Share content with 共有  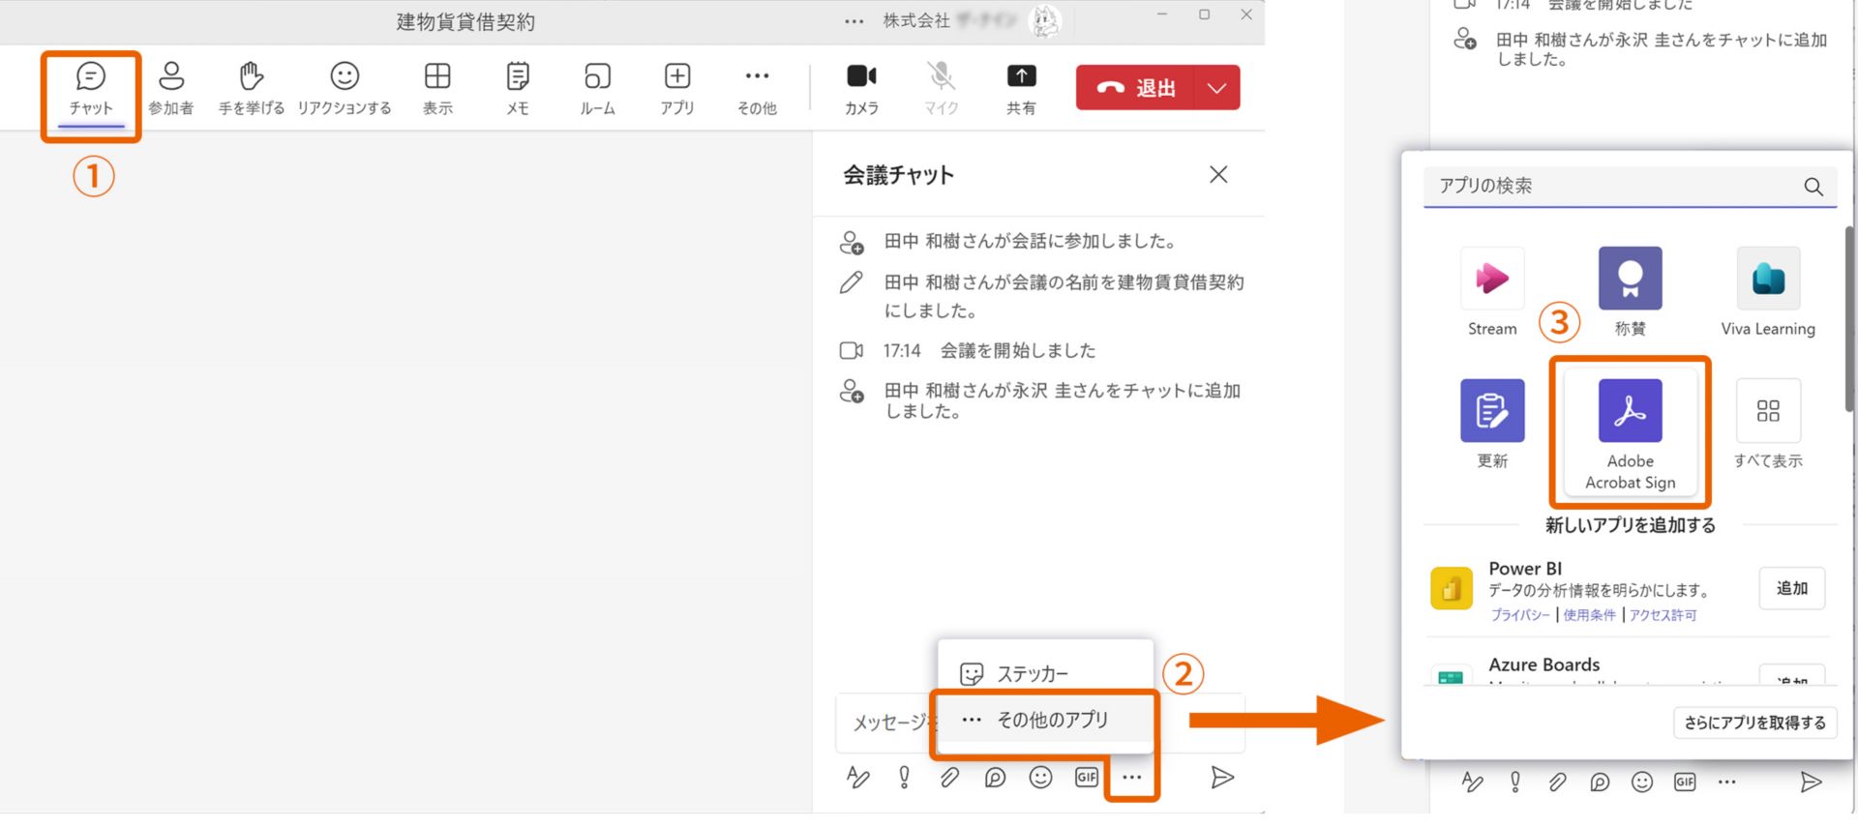pos(1021,90)
